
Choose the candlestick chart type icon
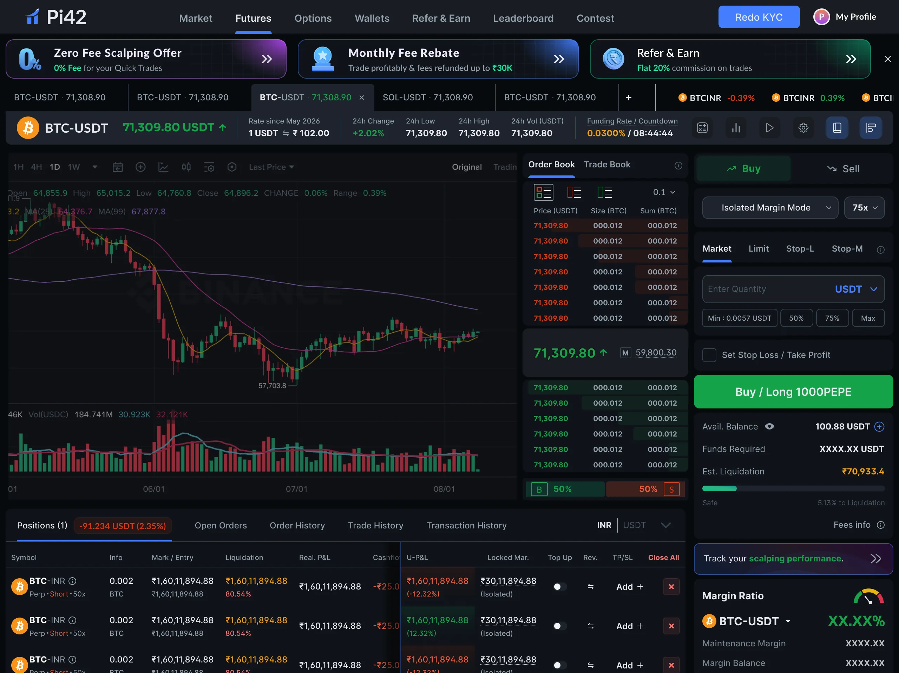point(186,167)
